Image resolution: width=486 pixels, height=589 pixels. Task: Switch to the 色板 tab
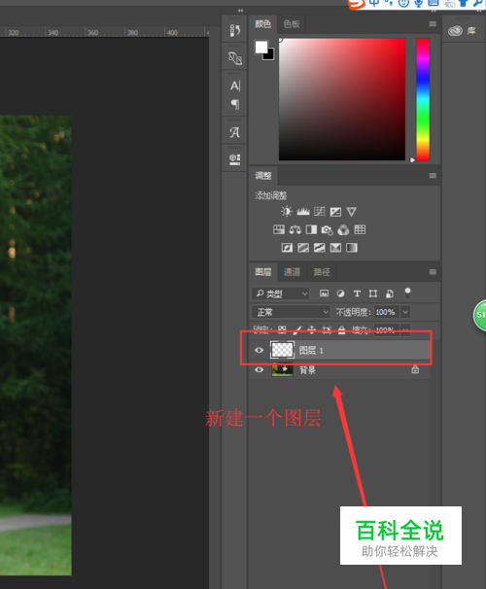[x=292, y=24]
